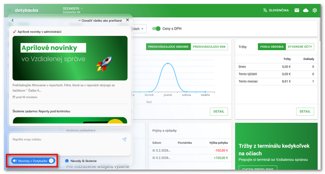This screenshot has height=174, width=325.
Task: Open the Návody & školenie tab
Action: click(x=81, y=161)
